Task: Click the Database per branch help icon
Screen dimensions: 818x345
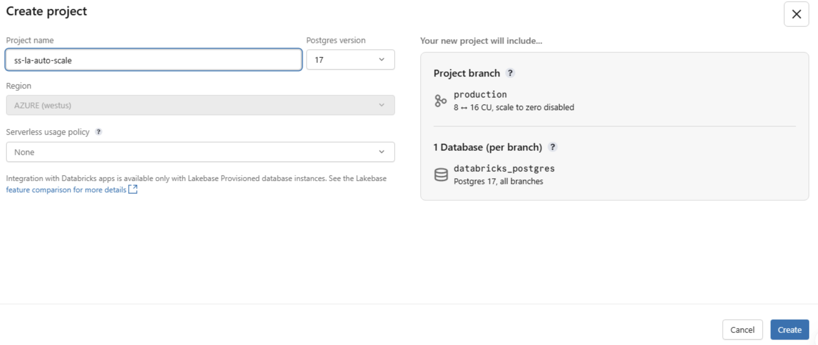Action: pyautogui.click(x=552, y=147)
